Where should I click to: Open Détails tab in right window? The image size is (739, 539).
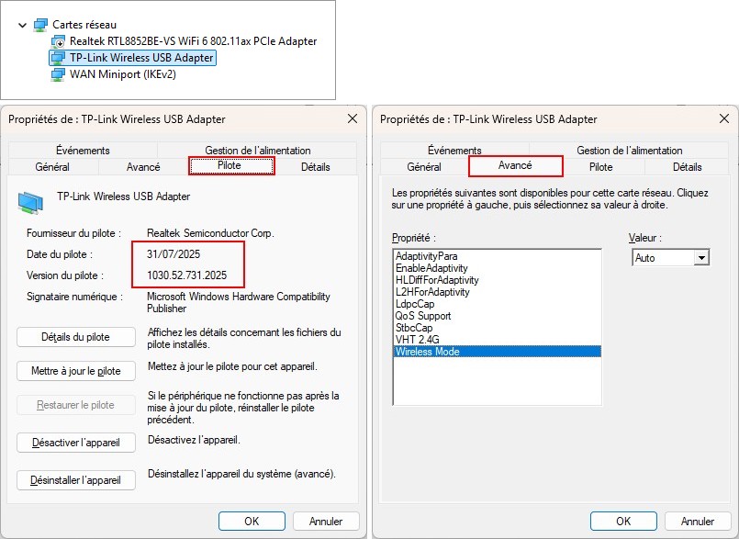pos(688,167)
